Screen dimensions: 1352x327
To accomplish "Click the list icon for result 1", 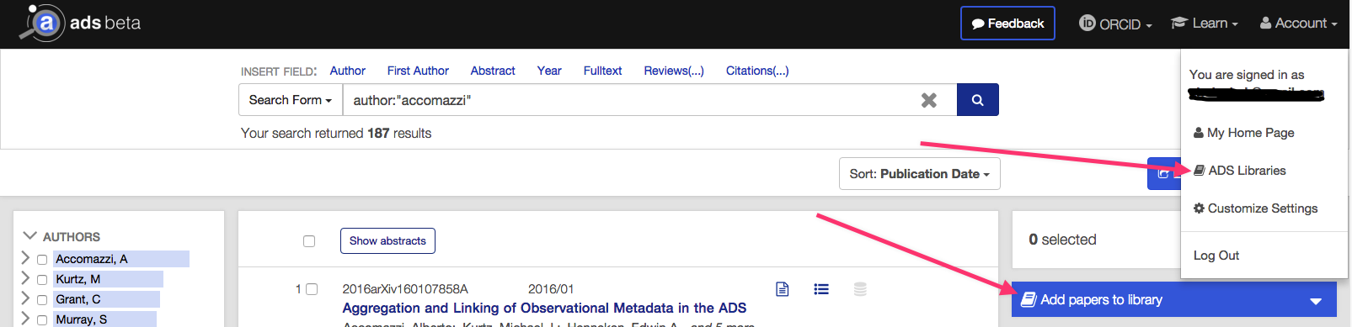I will (821, 289).
